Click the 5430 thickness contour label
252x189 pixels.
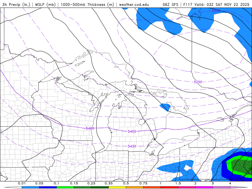(x=132, y=146)
